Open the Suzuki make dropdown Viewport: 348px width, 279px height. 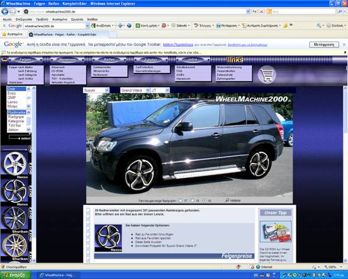point(96,90)
